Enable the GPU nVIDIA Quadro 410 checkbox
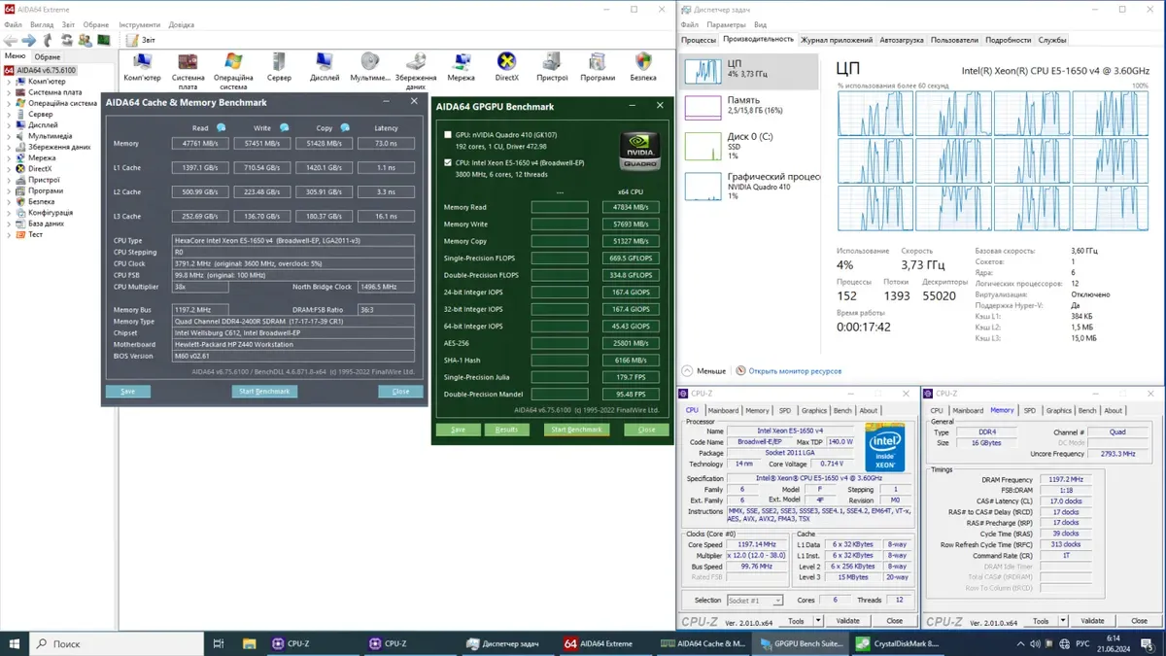1166x656 pixels. pos(448,135)
